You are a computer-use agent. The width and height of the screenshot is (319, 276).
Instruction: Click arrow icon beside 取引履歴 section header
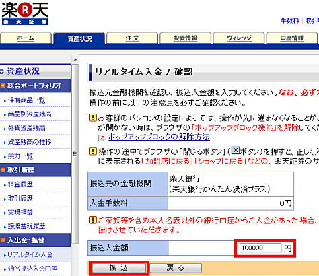[x=3, y=170]
